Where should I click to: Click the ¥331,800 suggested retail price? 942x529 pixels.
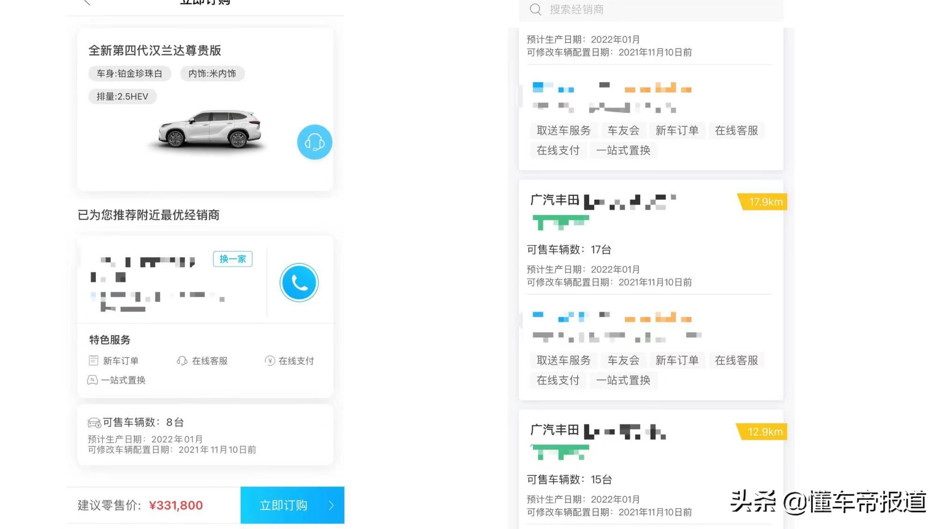(x=176, y=506)
